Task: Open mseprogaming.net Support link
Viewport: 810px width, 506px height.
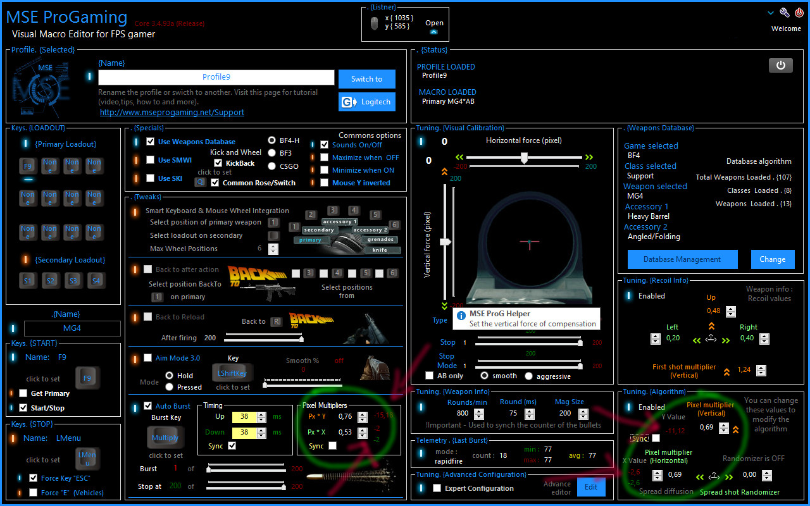Action: pyautogui.click(x=172, y=112)
